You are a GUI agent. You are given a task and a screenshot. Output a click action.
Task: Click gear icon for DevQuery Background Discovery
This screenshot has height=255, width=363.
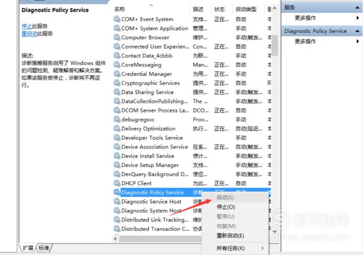(x=117, y=174)
